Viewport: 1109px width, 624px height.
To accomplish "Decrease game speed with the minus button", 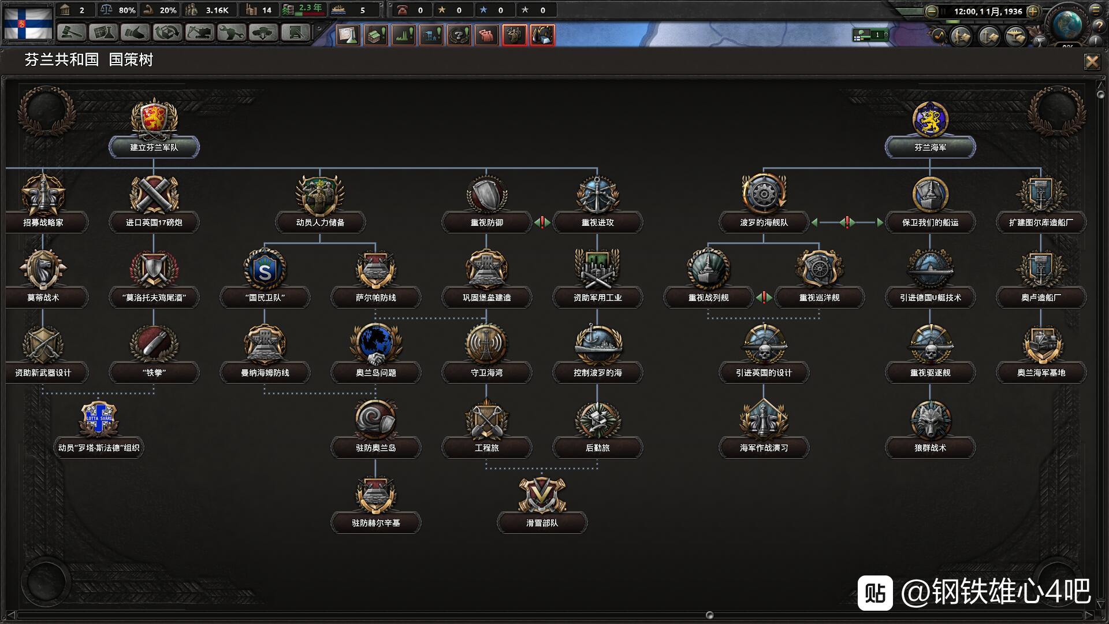I will pos(931,11).
